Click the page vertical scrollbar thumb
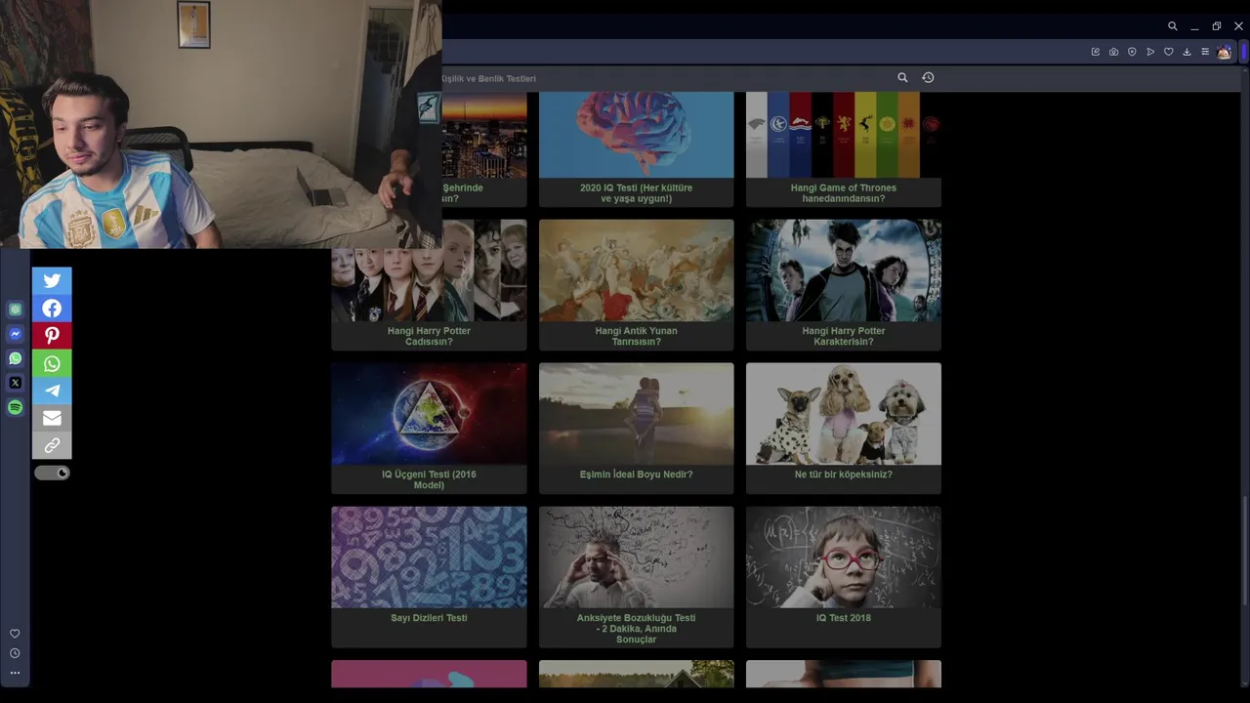This screenshot has height=703, width=1250. (1245, 550)
